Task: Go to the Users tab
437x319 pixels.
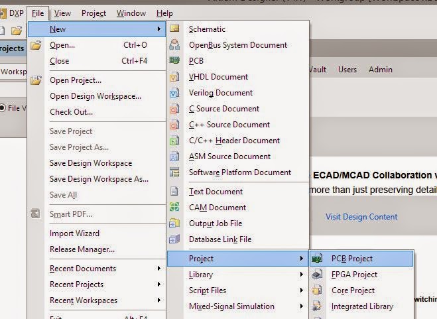Action: click(x=347, y=70)
